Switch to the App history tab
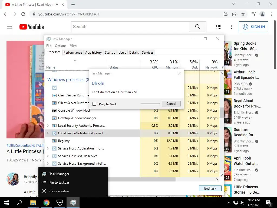The width and height of the screenshot is (277, 208). [x=93, y=52]
